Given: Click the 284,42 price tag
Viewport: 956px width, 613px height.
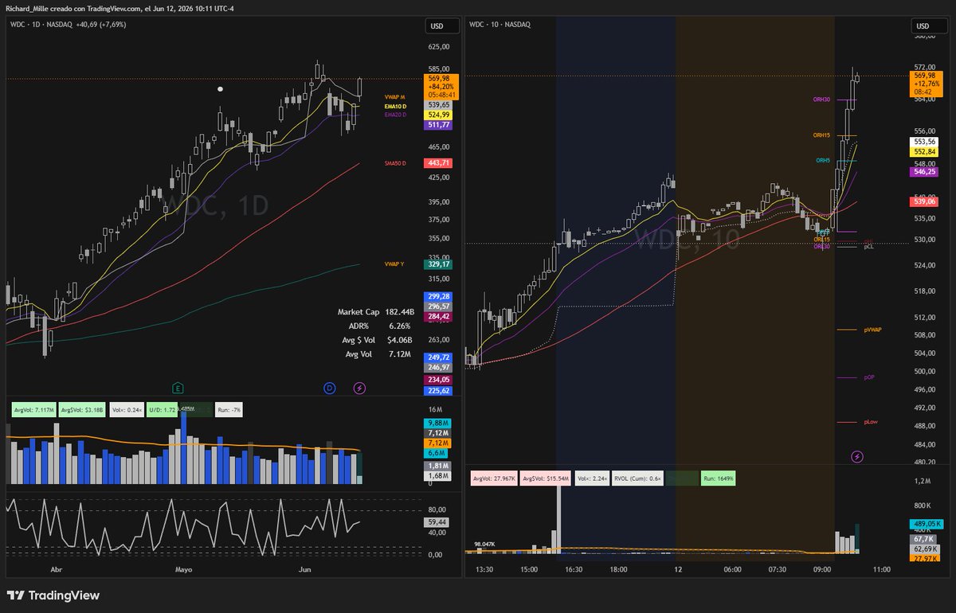Looking at the screenshot, I should 439,316.
